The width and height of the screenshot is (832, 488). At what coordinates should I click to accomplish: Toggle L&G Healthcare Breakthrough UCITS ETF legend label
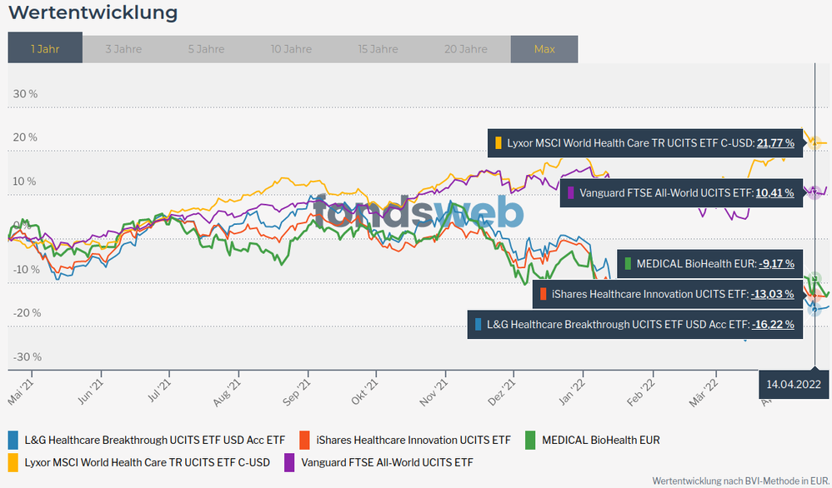pyautogui.click(x=154, y=440)
